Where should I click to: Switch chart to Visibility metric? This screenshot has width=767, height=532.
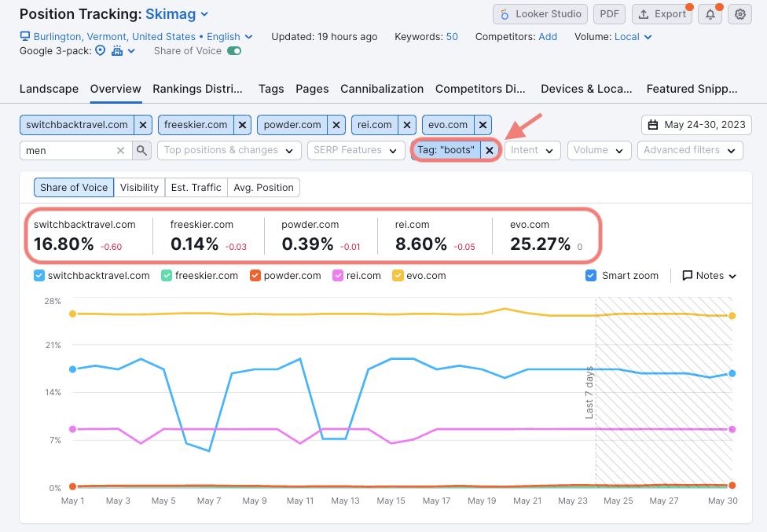tap(139, 188)
